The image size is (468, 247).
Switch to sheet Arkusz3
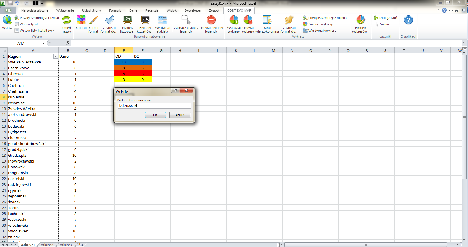click(66, 245)
